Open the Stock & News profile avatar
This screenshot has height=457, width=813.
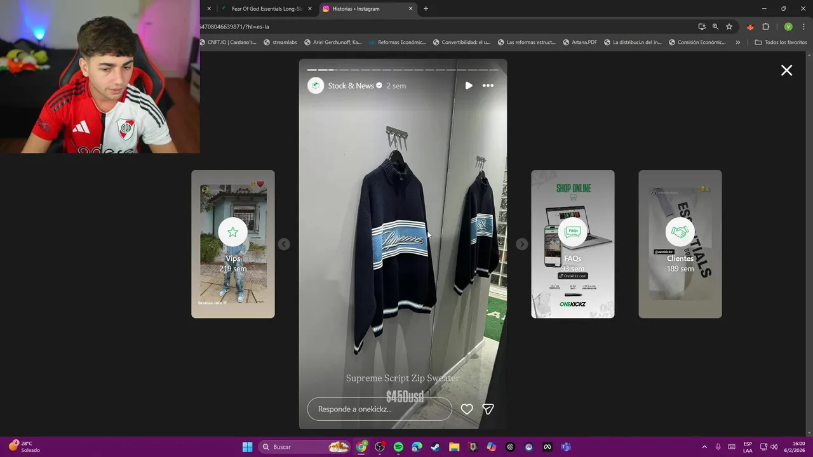click(316, 86)
